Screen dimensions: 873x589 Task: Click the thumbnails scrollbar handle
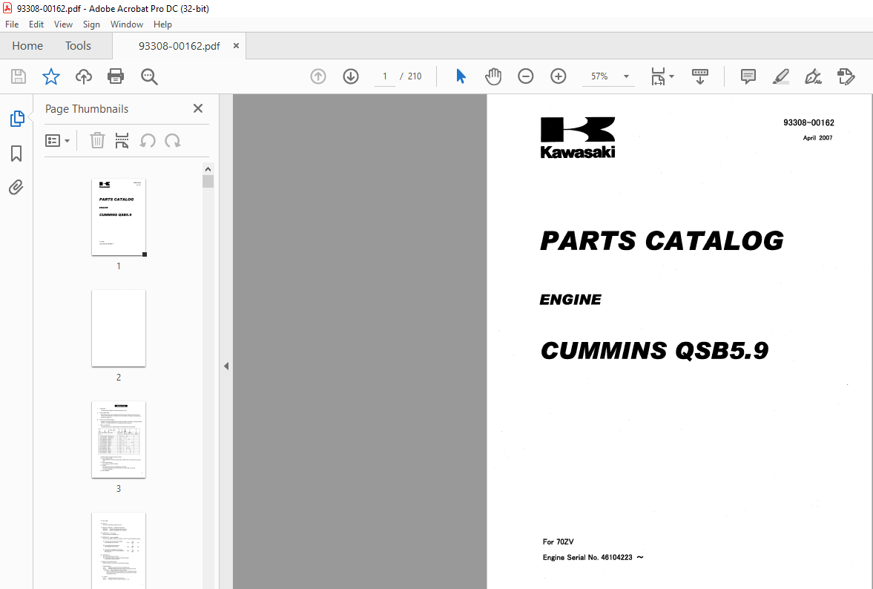(208, 182)
